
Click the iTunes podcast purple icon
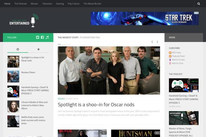pyautogui.click(x=170, y=60)
